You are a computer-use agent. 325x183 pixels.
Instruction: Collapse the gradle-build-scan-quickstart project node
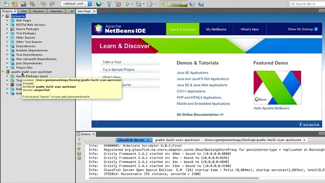(x=3, y=72)
